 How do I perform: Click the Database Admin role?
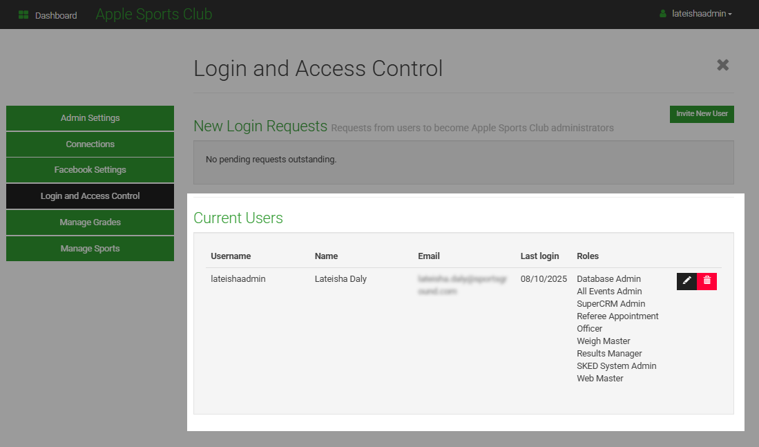[x=608, y=279]
